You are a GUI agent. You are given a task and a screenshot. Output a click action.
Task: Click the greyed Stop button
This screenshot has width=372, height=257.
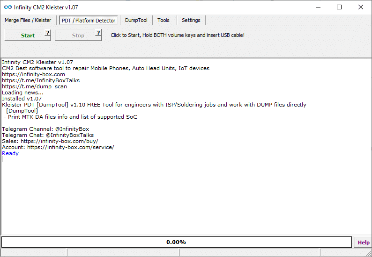pos(78,35)
